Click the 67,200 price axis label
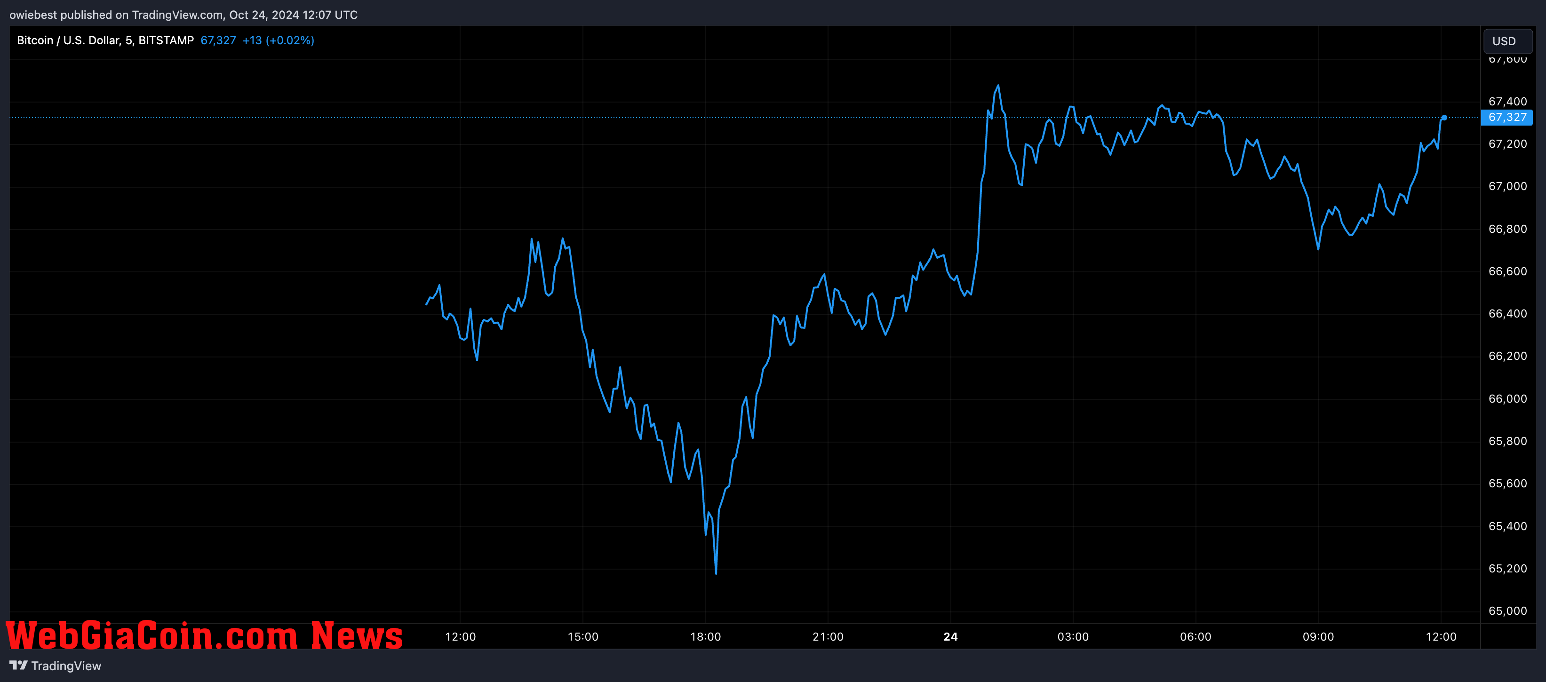Screen dimensions: 1546x682 1507,144
